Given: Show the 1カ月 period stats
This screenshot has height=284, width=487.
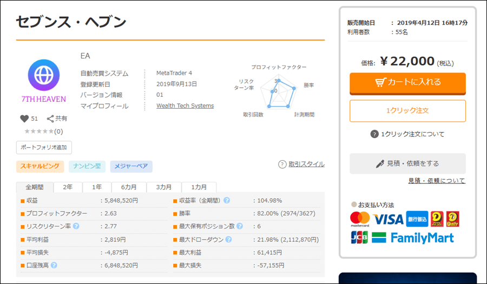Looking at the screenshot, I should tap(200, 187).
